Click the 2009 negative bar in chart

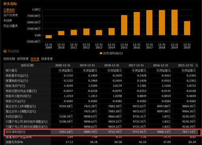click(x=49, y=37)
